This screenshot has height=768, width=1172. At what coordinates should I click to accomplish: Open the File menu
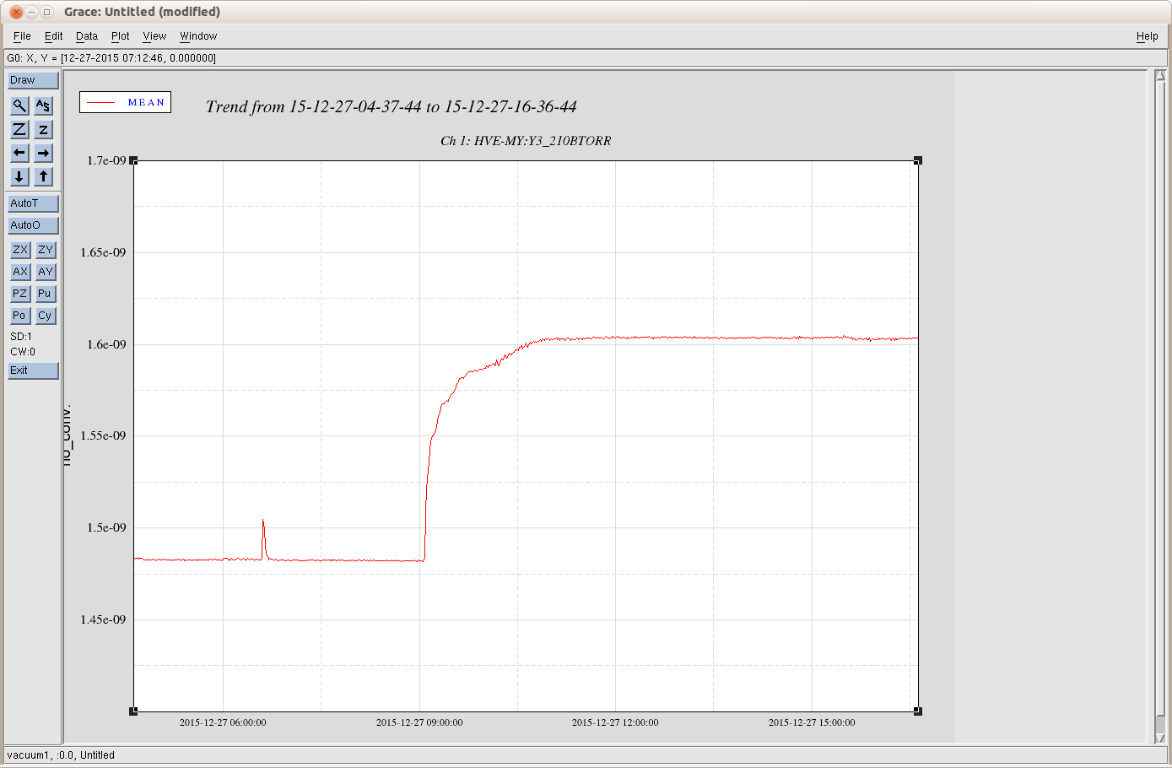tap(22, 36)
